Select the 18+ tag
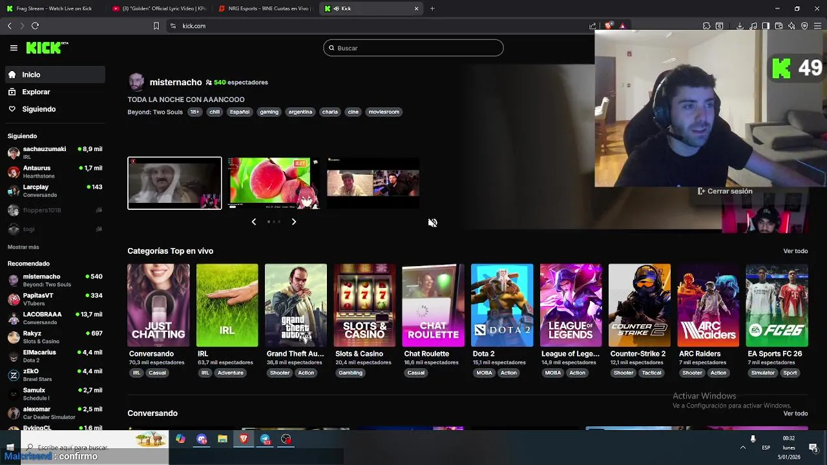This screenshot has height=465, width=827. click(x=194, y=112)
